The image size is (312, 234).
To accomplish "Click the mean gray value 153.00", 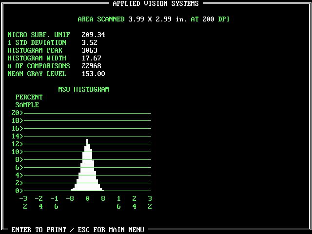I will tap(93, 74).
